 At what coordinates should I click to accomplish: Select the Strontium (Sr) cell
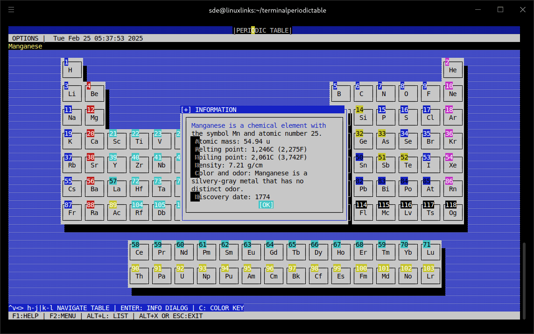pyautogui.click(x=94, y=165)
